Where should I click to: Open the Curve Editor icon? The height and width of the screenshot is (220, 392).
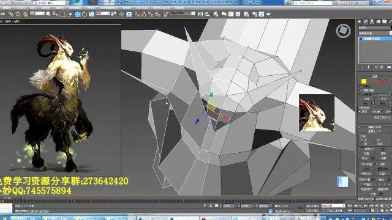click(231, 14)
